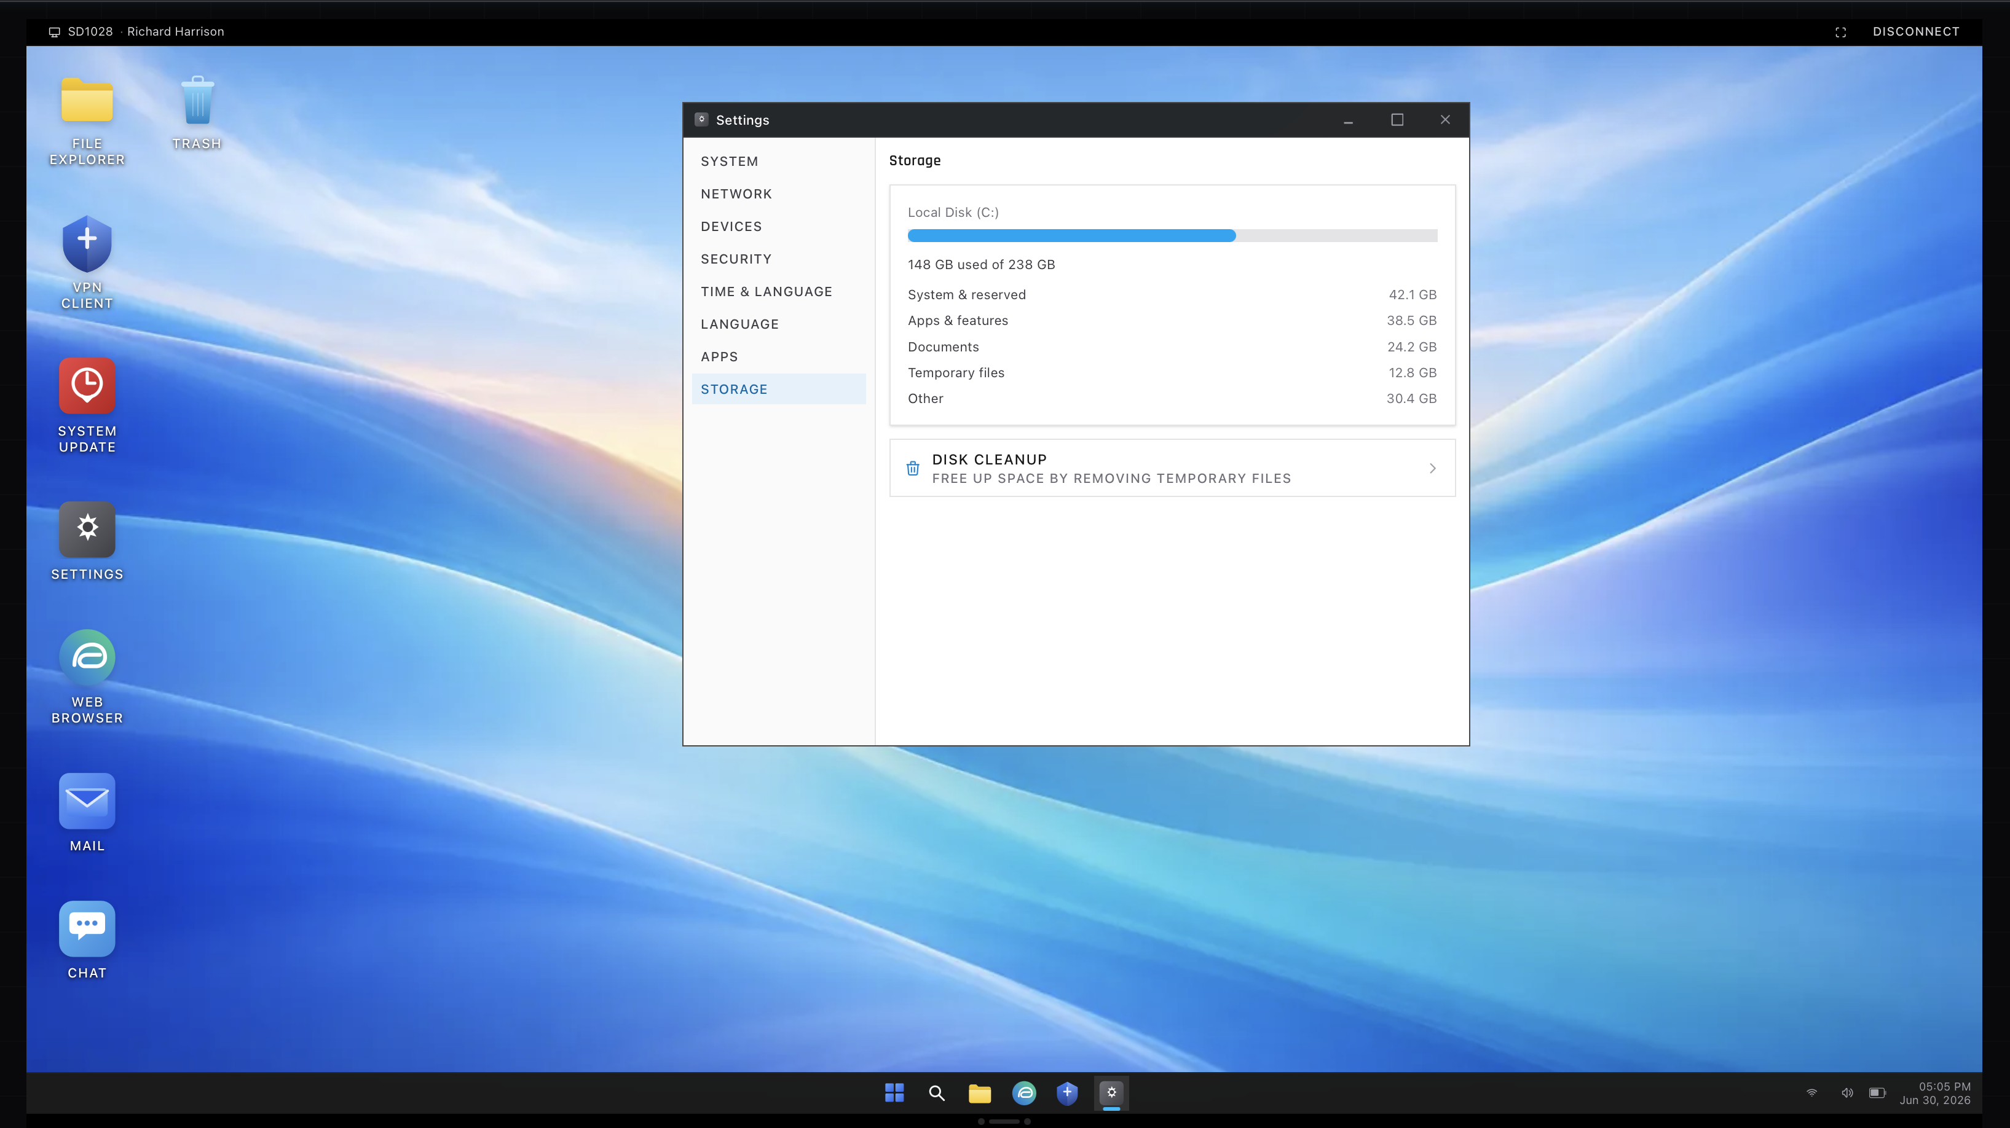Open the taskbar search magnifier
This screenshot has width=2010, height=1128.
tap(936, 1093)
